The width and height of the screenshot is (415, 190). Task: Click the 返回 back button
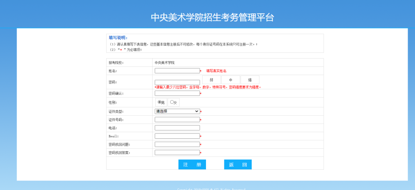click(x=238, y=165)
